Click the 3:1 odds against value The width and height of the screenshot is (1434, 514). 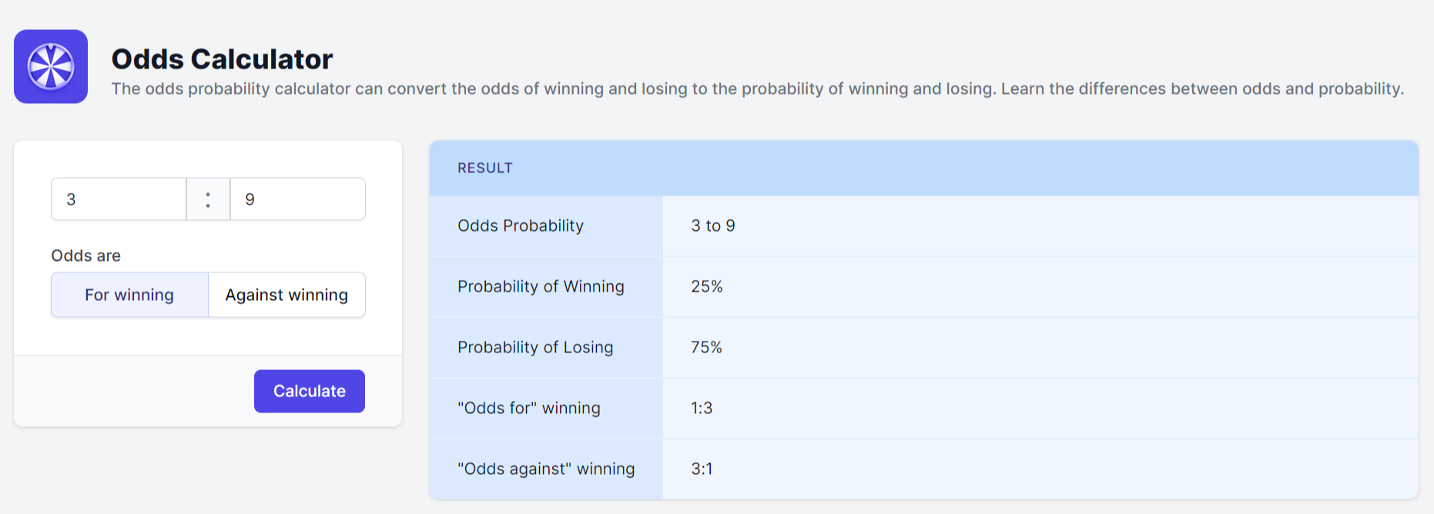click(702, 469)
